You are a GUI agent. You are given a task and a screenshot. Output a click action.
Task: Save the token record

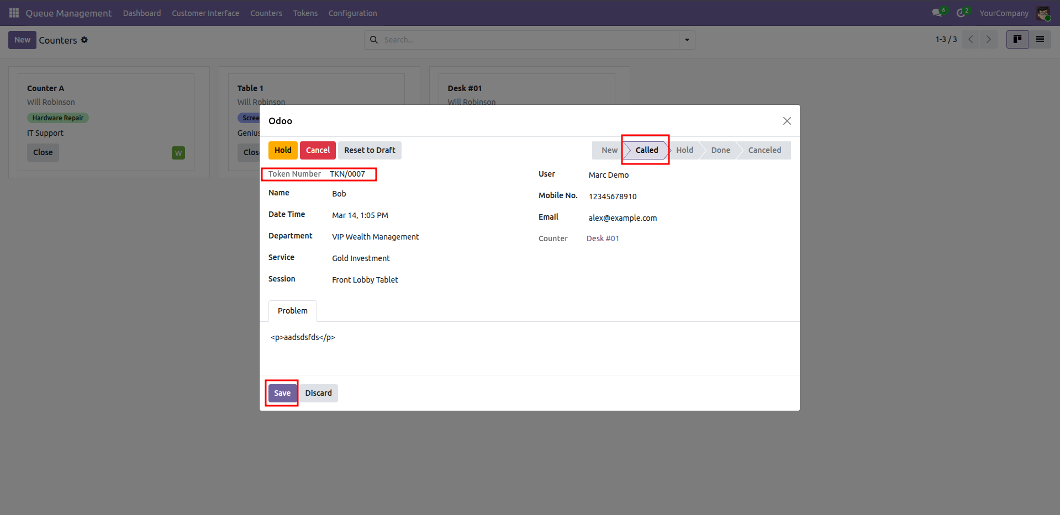[282, 393]
